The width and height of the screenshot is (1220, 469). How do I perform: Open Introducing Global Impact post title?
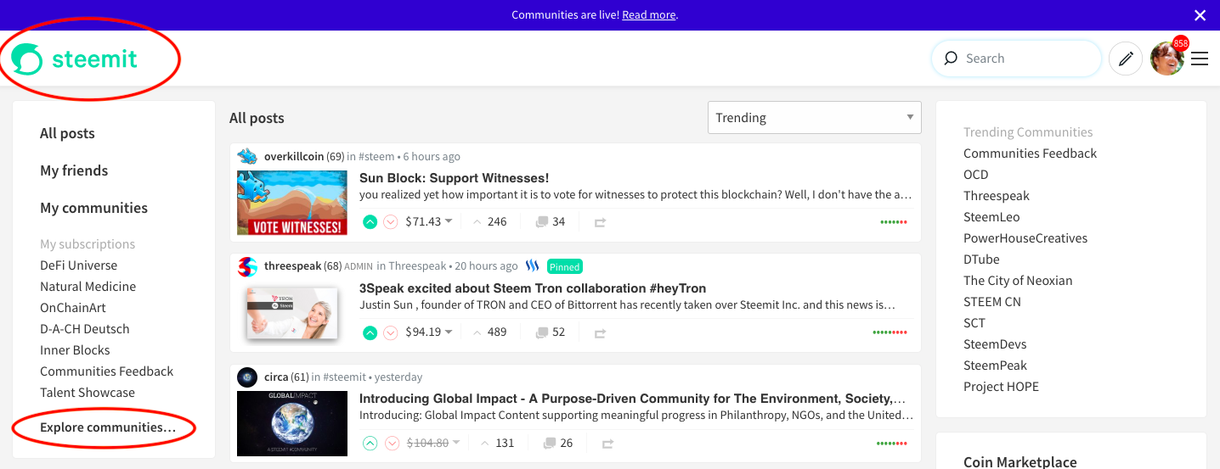click(x=632, y=399)
